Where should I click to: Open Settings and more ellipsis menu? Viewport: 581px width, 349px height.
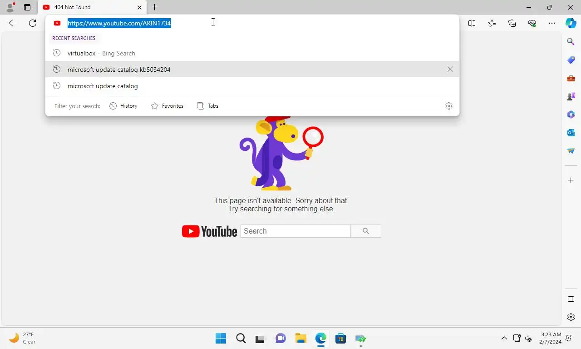tap(552, 23)
